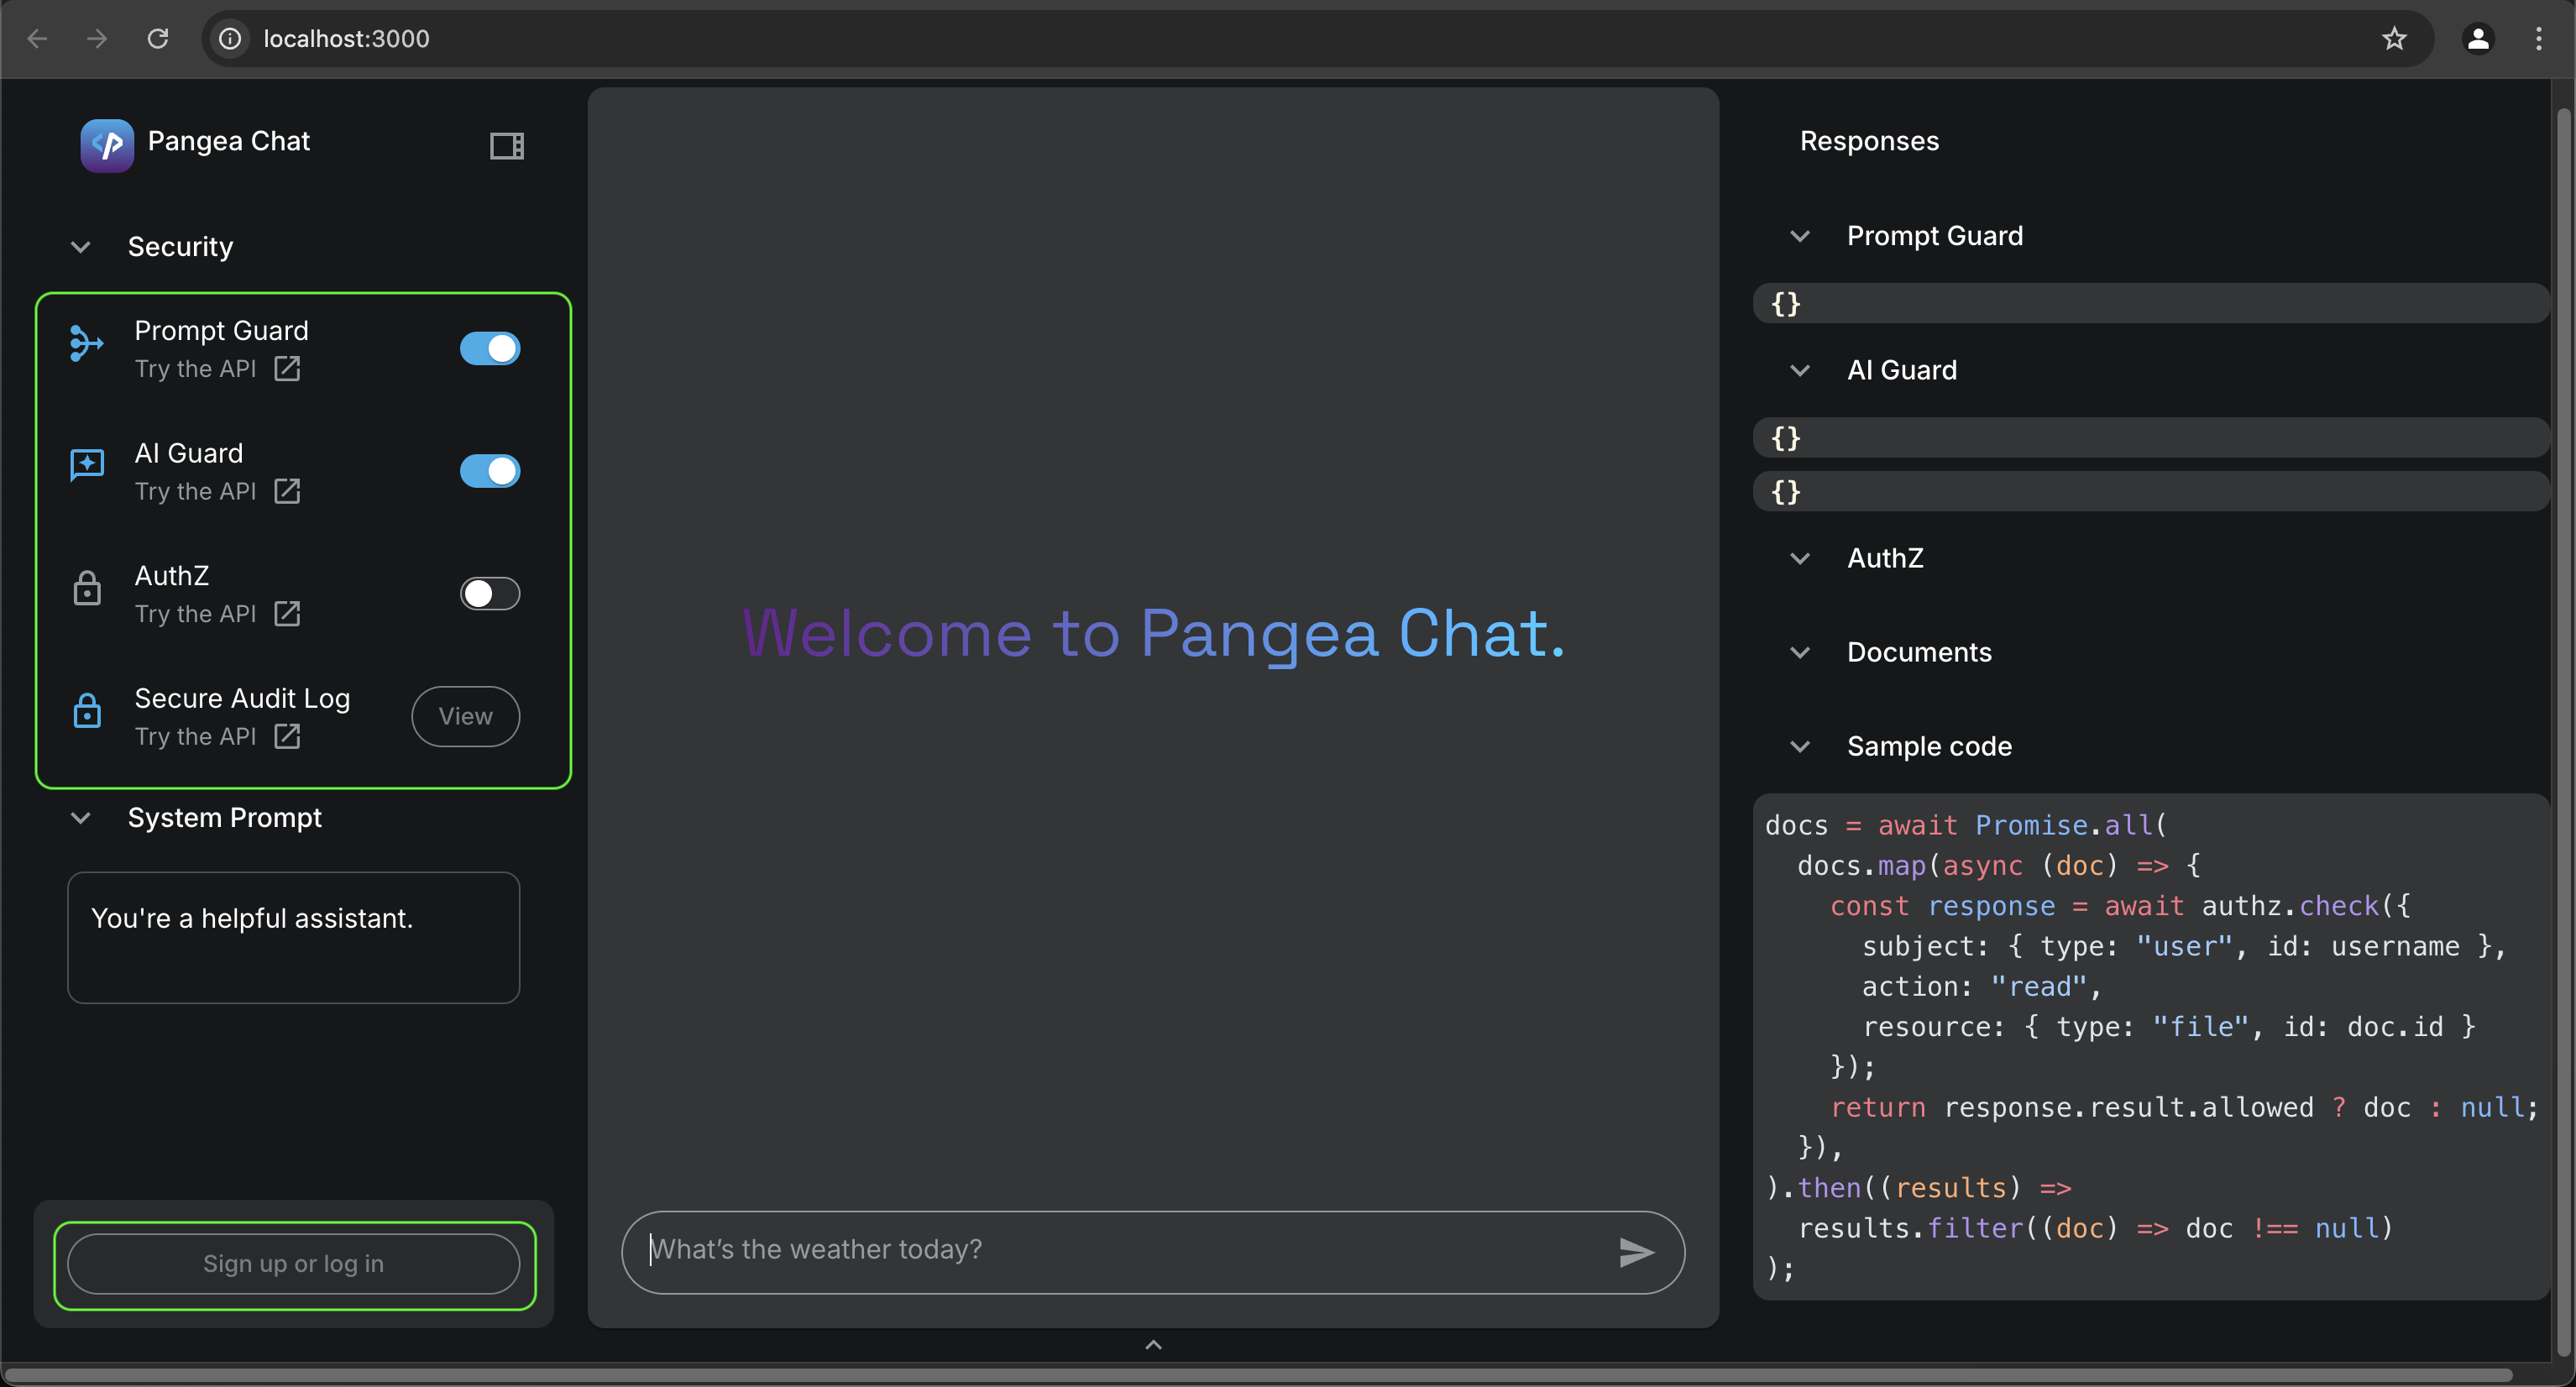Click the Documents section label

pyautogui.click(x=1919, y=653)
